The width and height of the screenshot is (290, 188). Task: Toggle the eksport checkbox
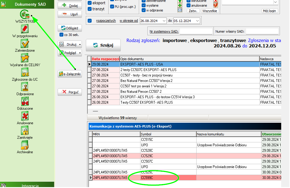tap(90, 3)
